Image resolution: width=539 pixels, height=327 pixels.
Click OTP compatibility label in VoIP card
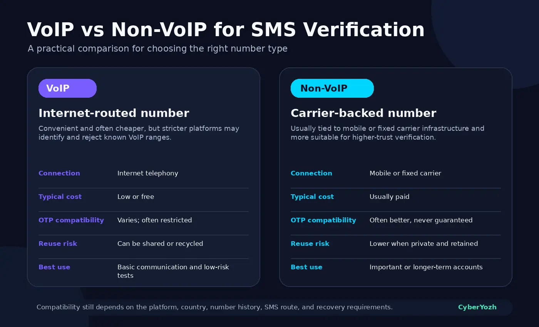(x=71, y=220)
